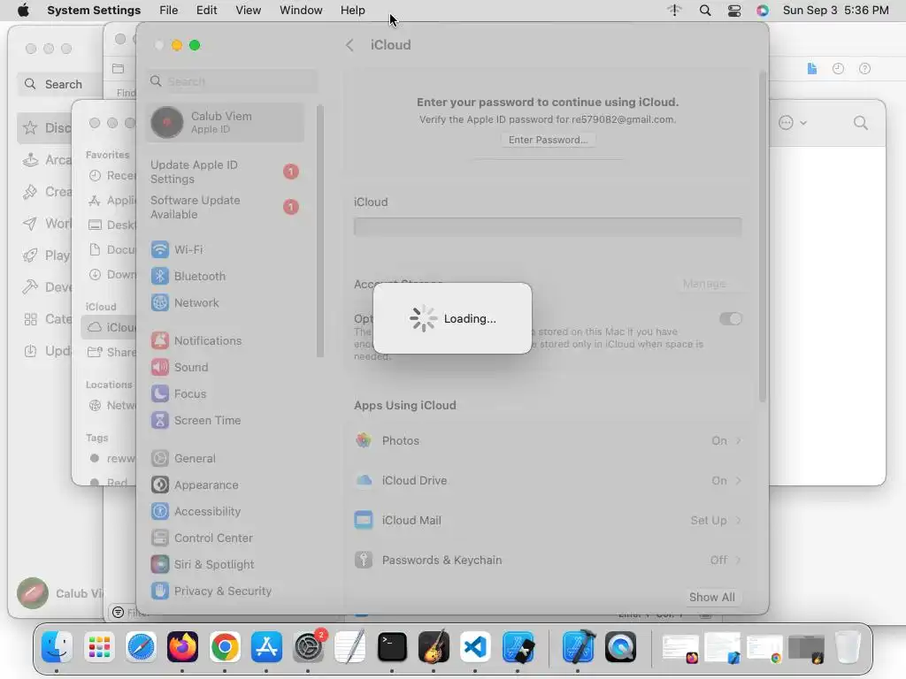
Task: Select iCloud in the Finder sidebar
Action: click(111, 327)
